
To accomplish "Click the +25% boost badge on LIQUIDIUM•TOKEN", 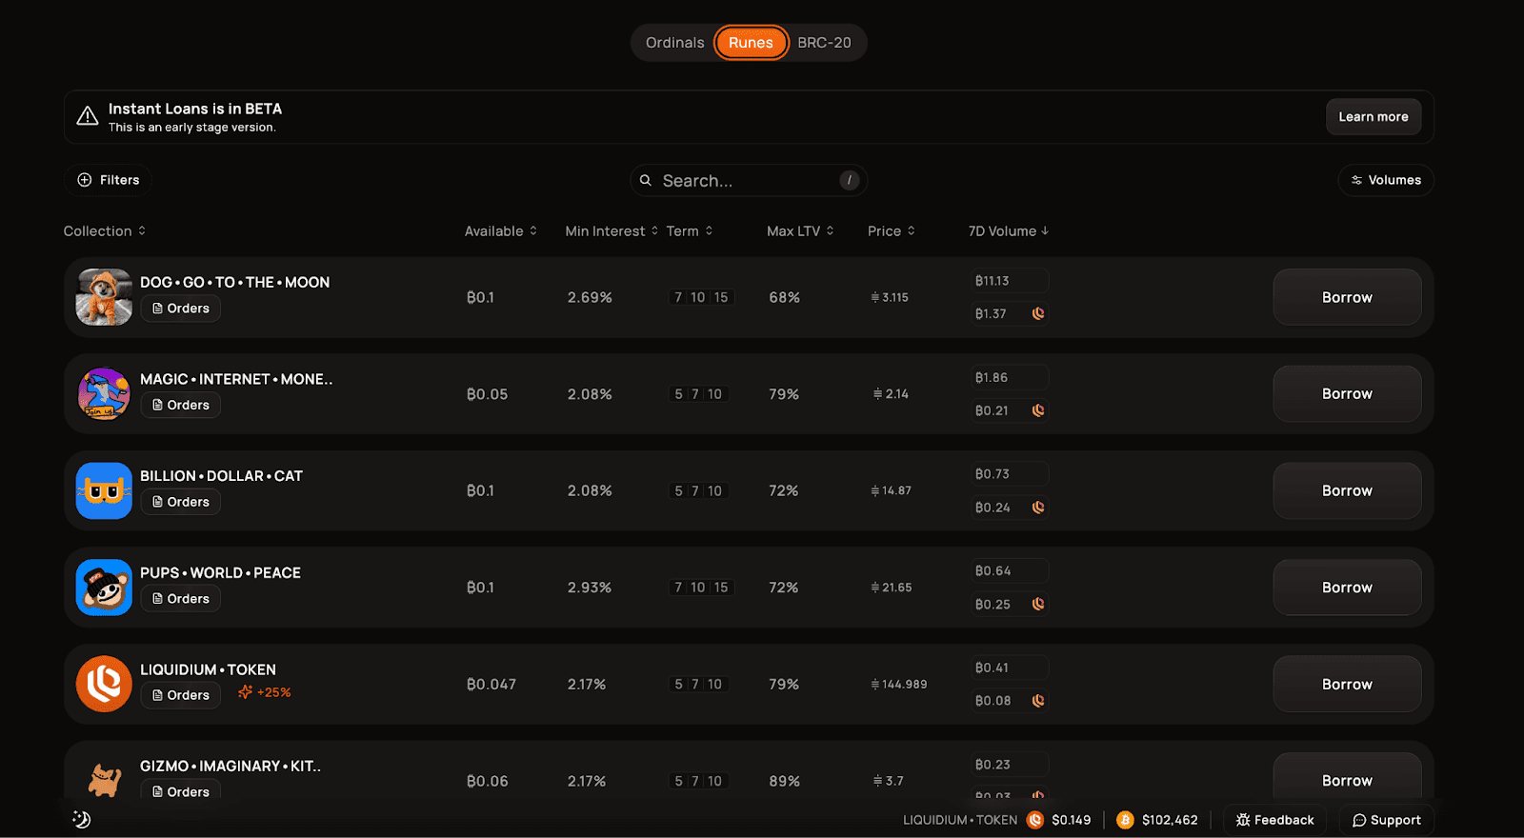I will coord(265,692).
